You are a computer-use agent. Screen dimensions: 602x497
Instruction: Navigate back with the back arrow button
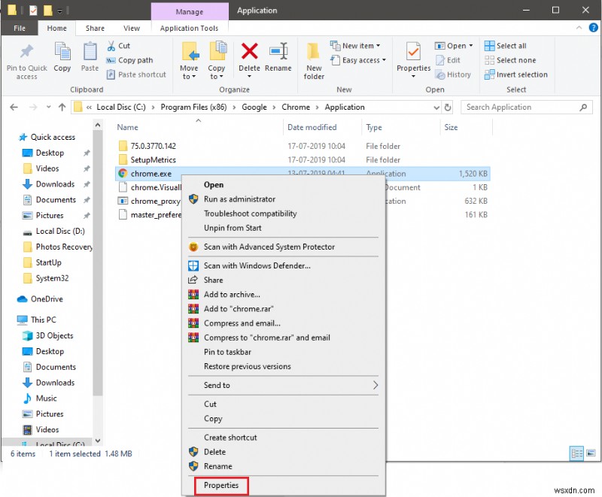tap(14, 107)
